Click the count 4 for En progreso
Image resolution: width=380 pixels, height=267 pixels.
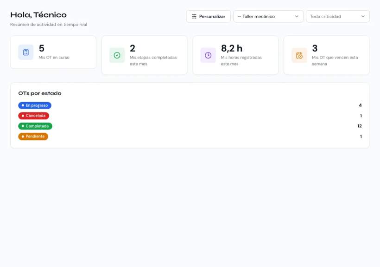pos(360,105)
